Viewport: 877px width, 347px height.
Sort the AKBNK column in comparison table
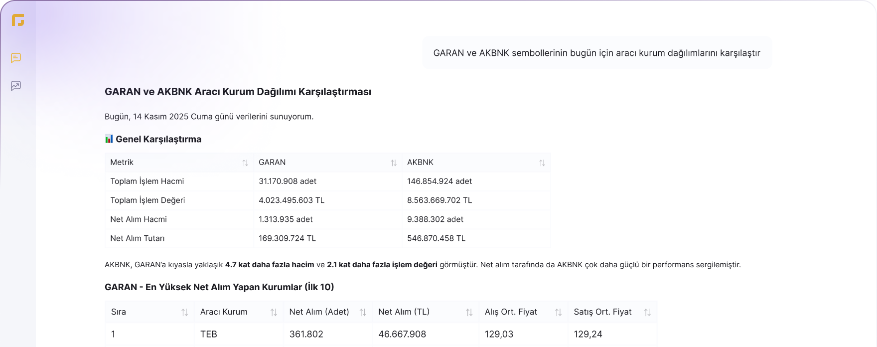point(542,163)
